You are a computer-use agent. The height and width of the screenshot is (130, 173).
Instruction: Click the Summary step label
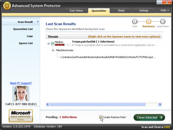point(148,26)
